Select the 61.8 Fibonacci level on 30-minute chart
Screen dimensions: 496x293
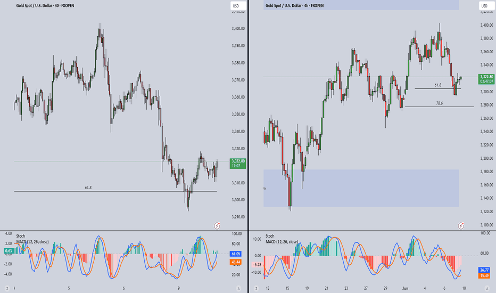[x=115, y=191]
